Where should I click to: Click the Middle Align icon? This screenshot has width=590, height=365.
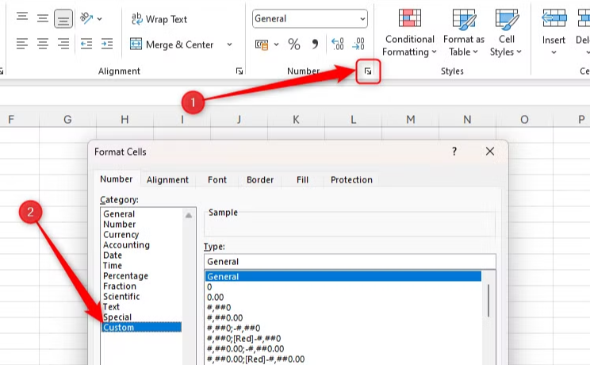[x=43, y=18]
